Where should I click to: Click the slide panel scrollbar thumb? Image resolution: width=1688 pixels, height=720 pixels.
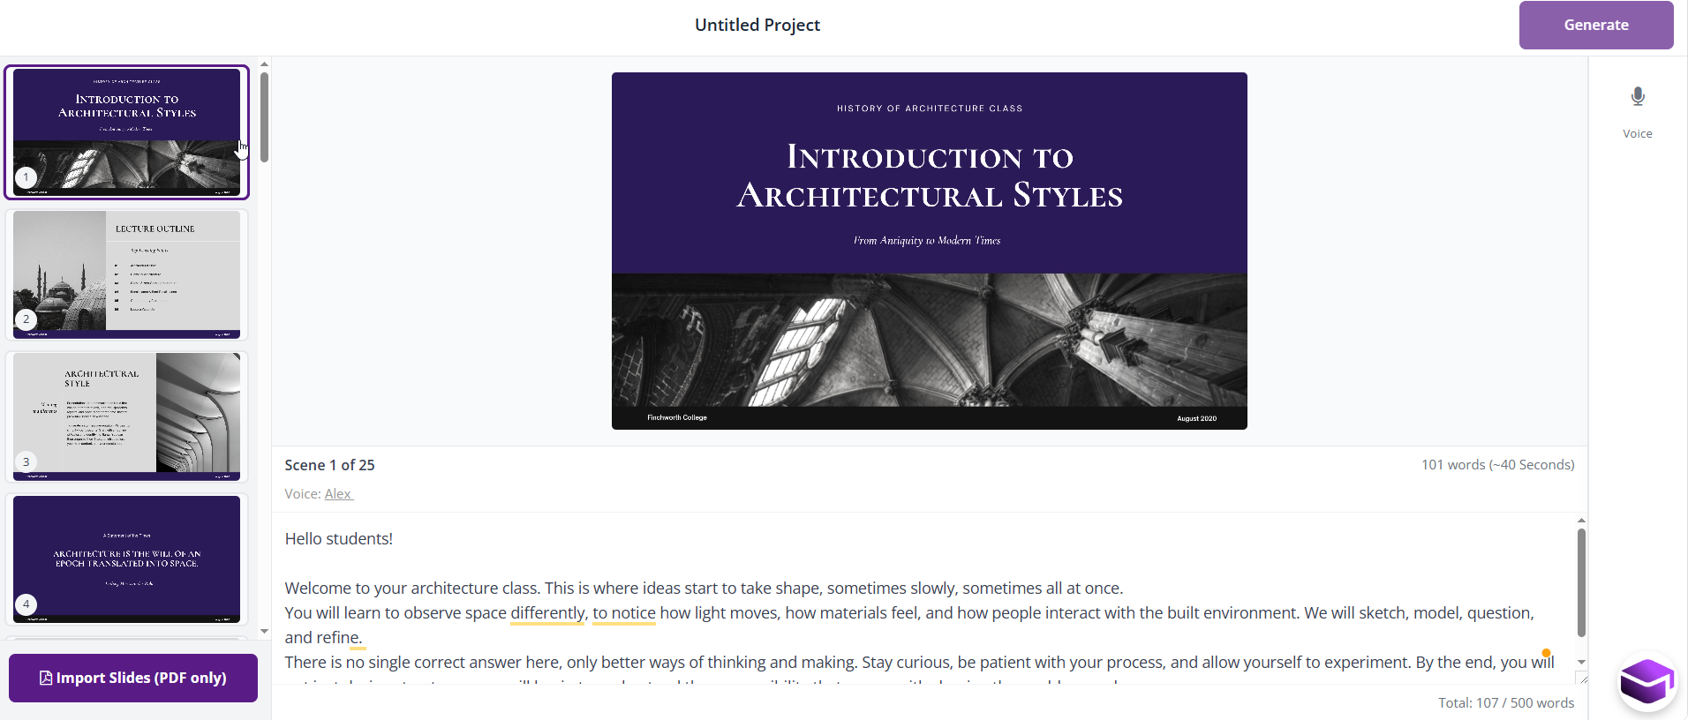pyautogui.click(x=264, y=116)
